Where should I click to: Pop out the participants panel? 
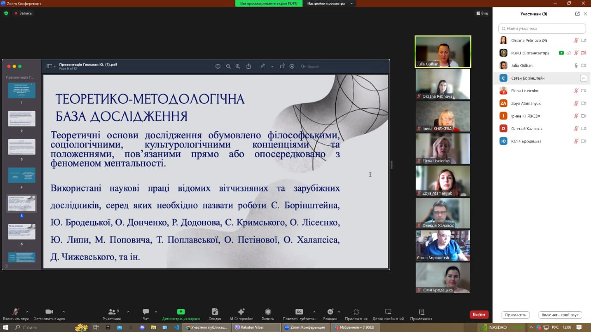click(577, 14)
